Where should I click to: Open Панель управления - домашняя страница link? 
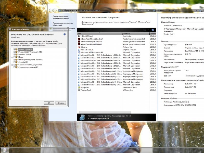click(61, 17)
